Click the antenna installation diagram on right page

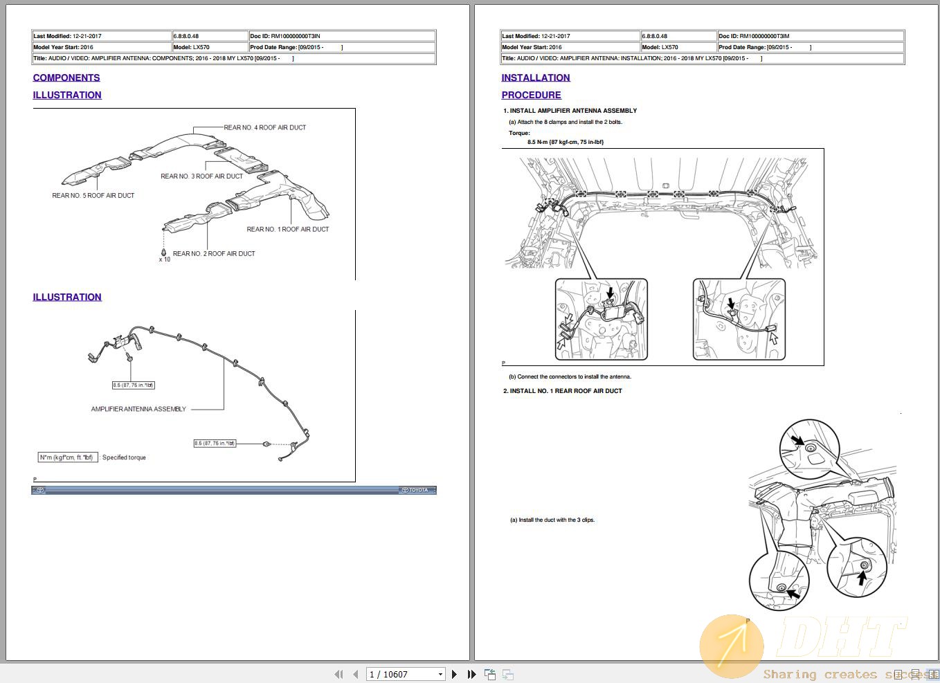click(x=662, y=257)
